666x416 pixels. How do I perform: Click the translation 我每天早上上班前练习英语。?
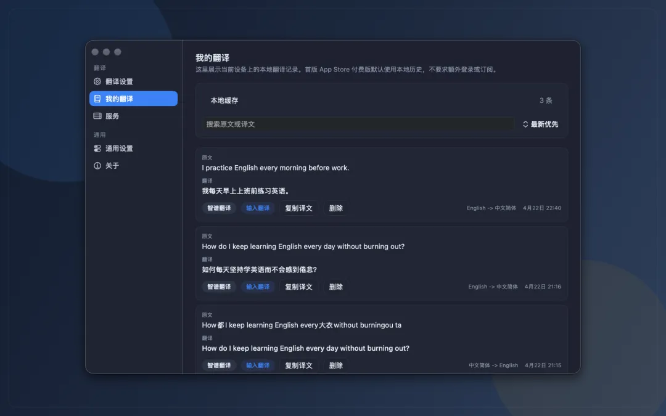click(x=246, y=191)
